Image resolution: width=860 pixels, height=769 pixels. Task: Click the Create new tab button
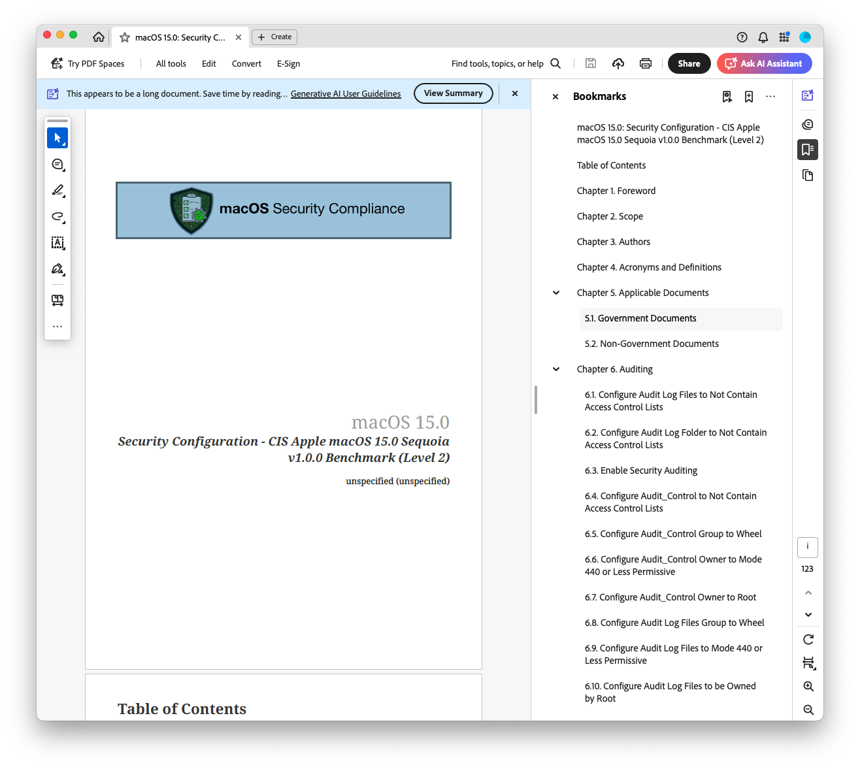tap(274, 37)
